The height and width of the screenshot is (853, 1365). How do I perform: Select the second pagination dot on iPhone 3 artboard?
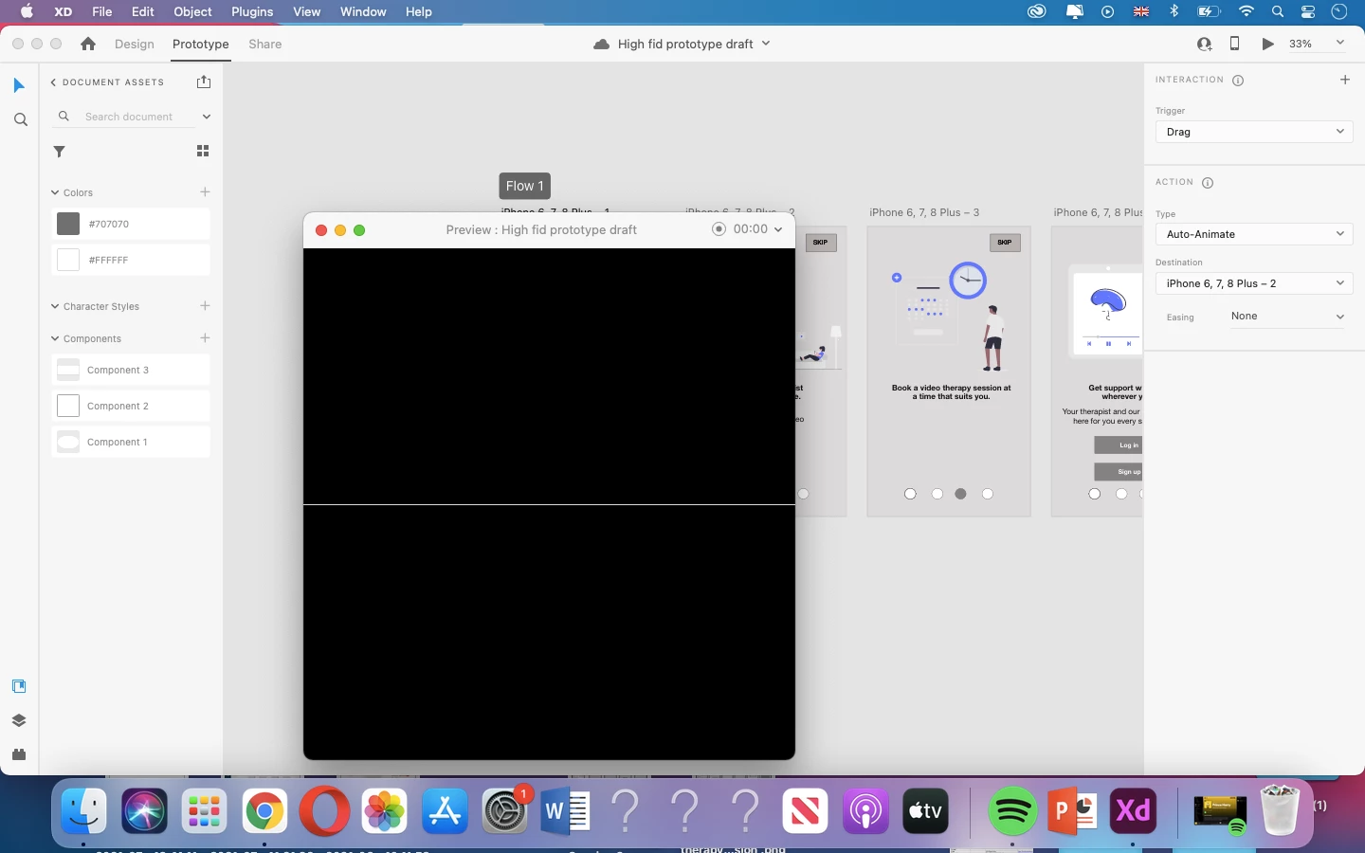click(x=937, y=494)
